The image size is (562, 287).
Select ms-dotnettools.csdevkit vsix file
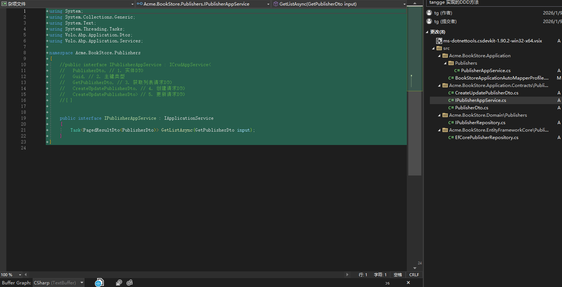coord(492,41)
